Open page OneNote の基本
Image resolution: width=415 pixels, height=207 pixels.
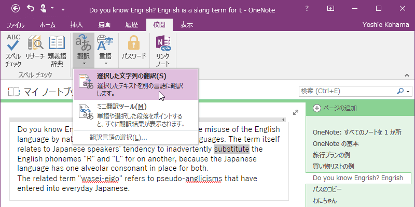coord(336,144)
